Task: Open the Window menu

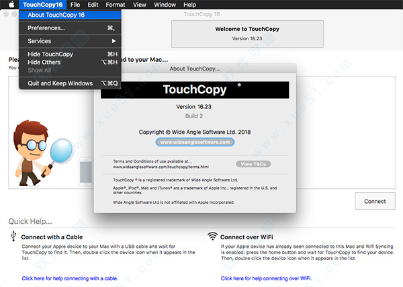Action: 165,5
